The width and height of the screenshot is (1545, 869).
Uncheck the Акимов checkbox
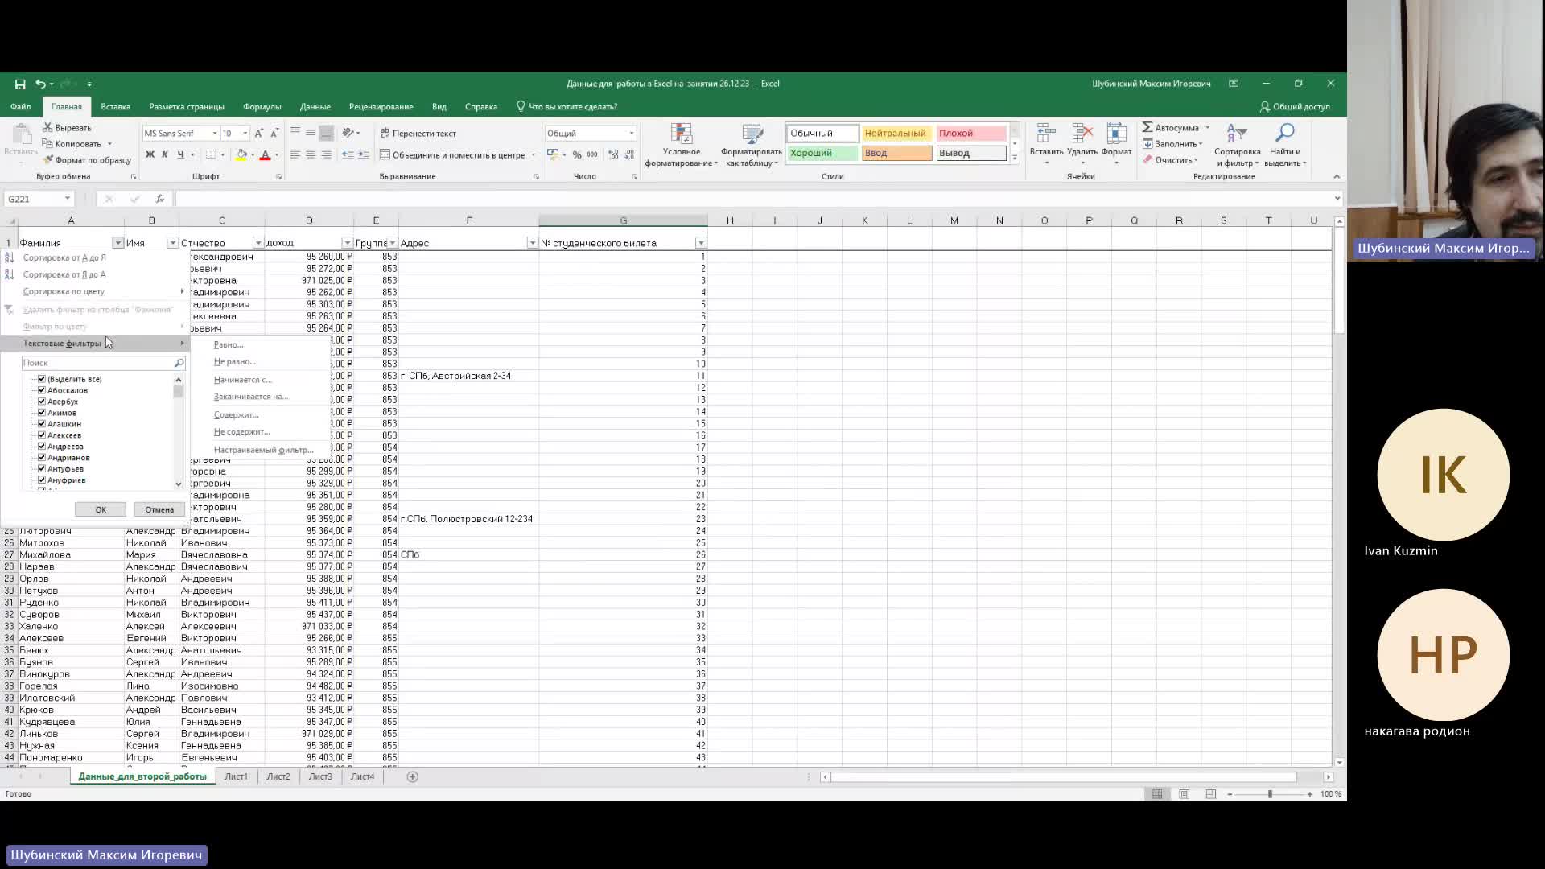42,413
